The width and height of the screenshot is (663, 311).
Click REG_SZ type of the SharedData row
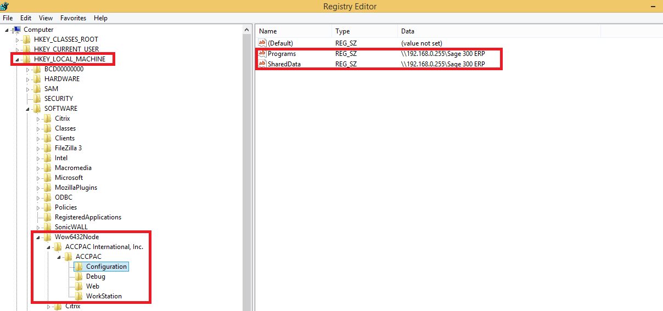(x=346, y=64)
